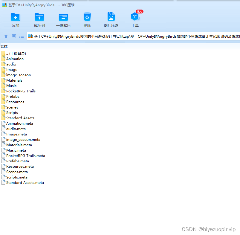Select file Materials.meta
240x235 pixels.
coord(17,145)
